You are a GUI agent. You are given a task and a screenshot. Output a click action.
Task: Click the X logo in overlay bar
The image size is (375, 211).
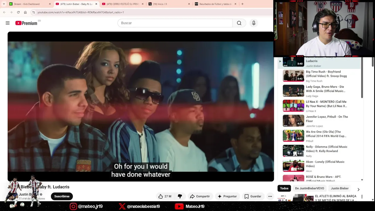pos(122,206)
